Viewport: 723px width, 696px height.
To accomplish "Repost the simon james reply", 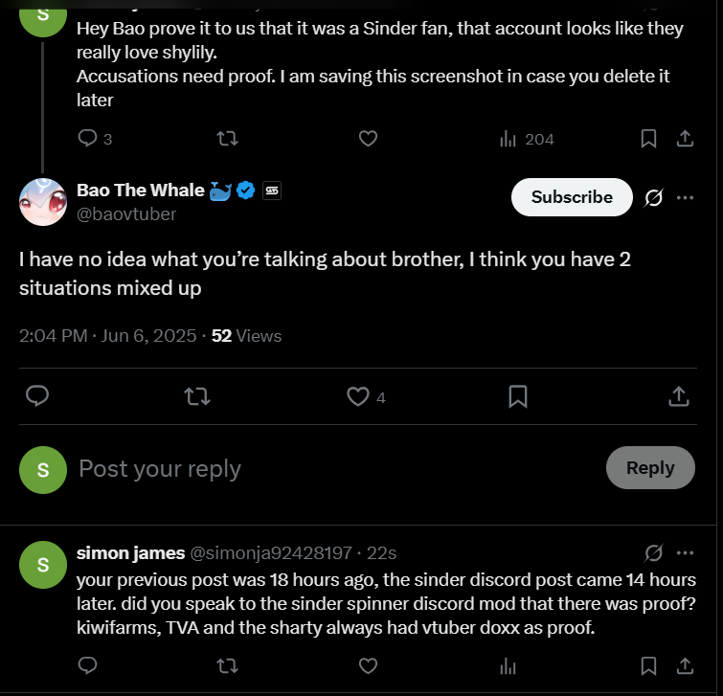I will (x=227, y=665).
